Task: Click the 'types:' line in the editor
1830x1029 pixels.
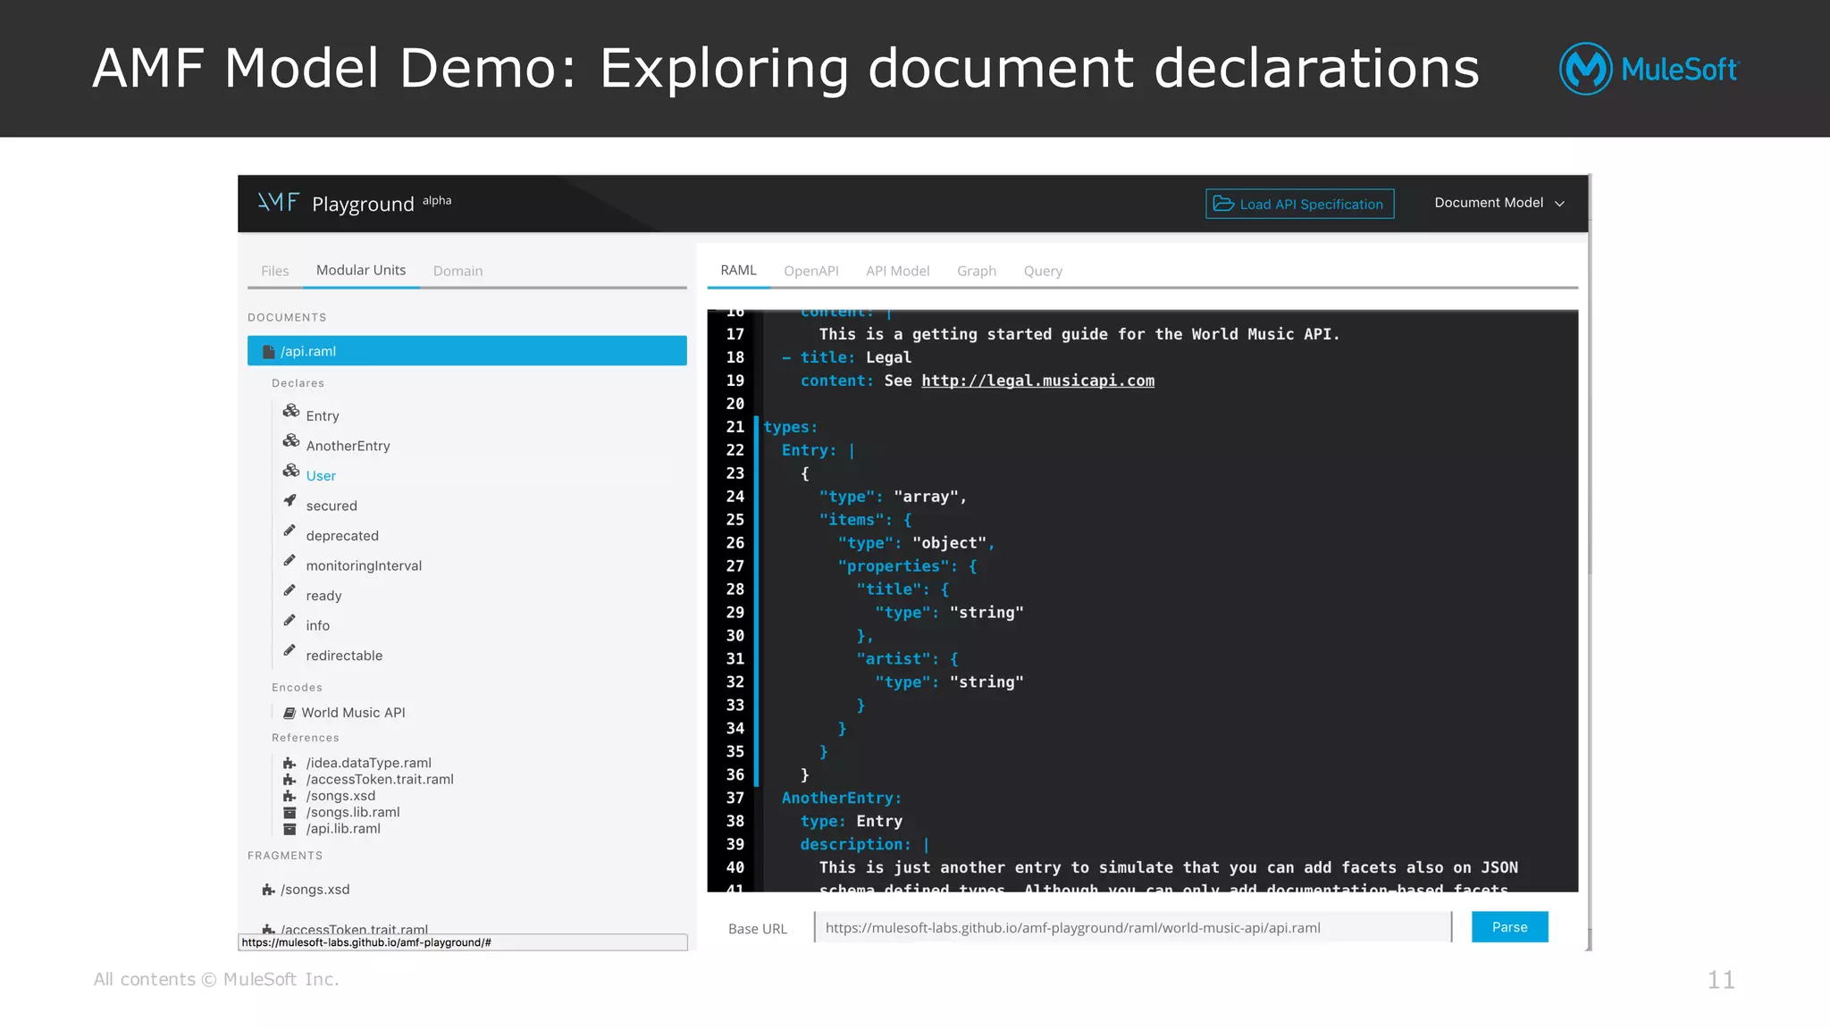Action: (x=790, y=427)
